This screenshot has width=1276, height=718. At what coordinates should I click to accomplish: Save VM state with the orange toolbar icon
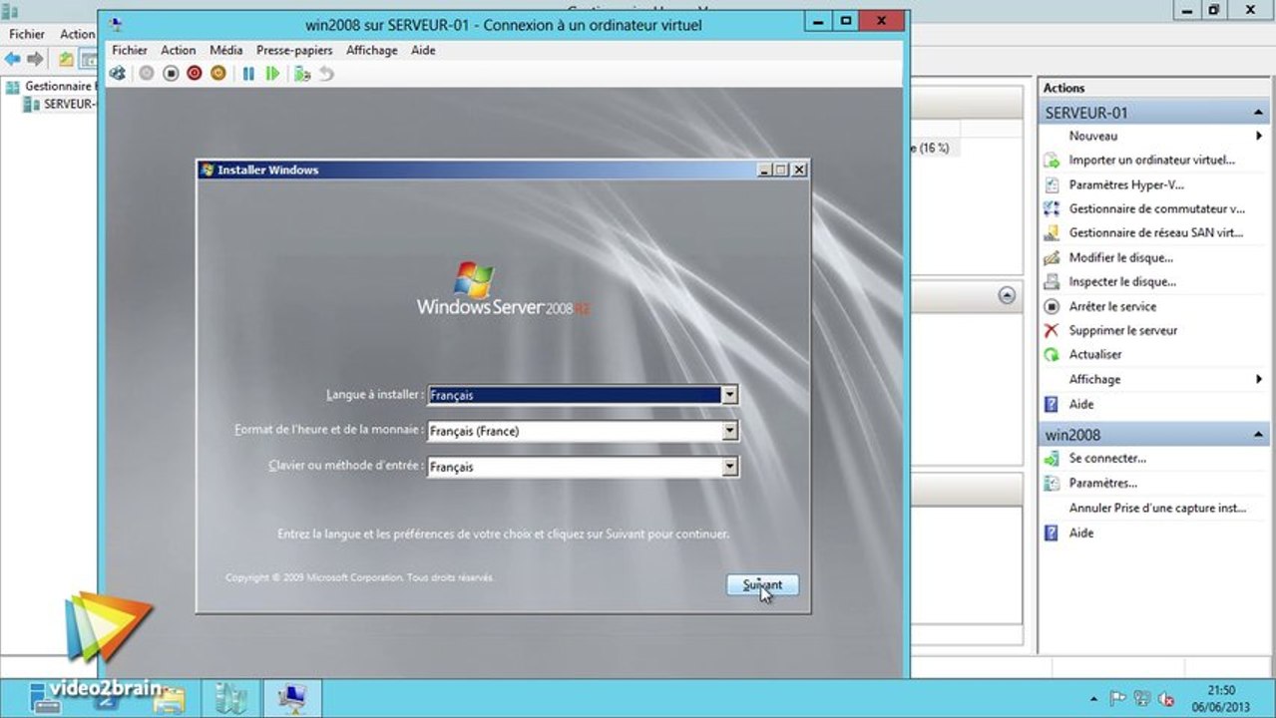[x=218, y=74]
